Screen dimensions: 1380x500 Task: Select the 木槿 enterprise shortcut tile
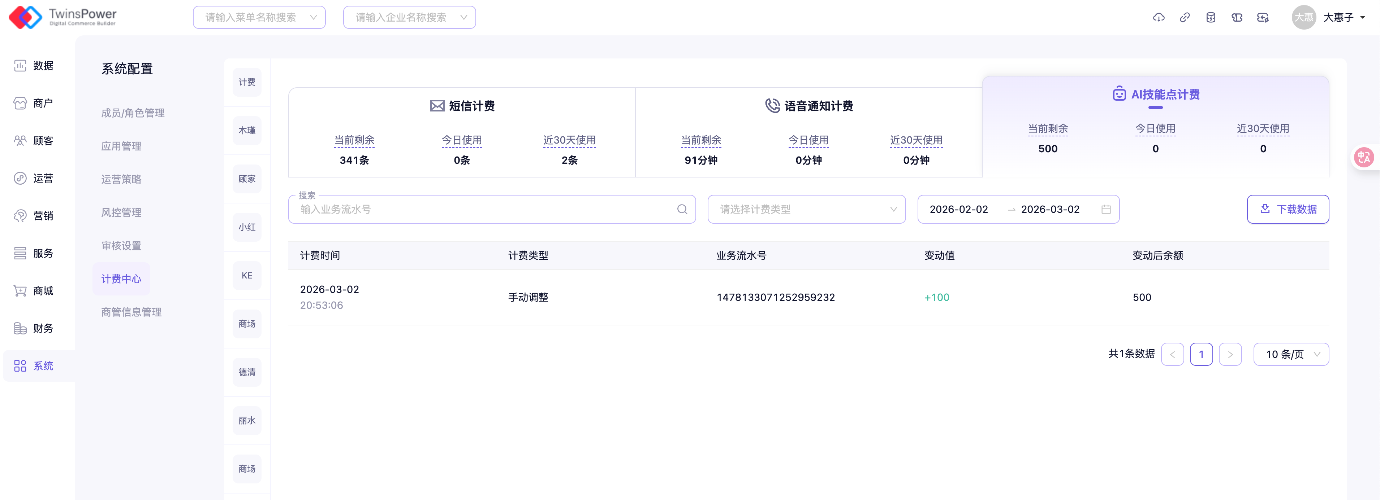247,131
